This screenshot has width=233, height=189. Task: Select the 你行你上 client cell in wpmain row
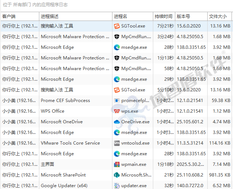tap(20, 164)
